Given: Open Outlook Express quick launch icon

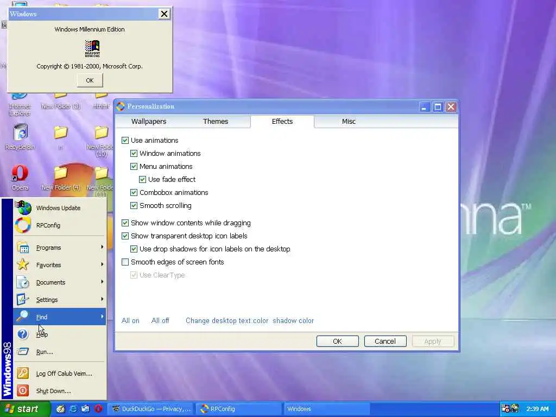Looking at the screenshot, I should point(86,409).
